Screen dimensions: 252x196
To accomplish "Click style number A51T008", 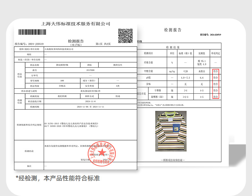I will 90,70.
